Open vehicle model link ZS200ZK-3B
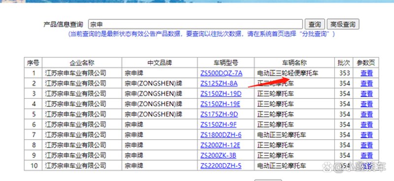 [x=218, y=155]
